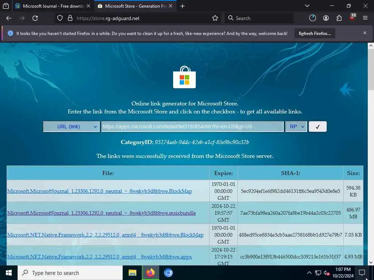Click SHA-1 hash 5ec9204ef1e6f982dd46131ff6c5ea9543d0e8e5
374x280 pixels.
coord(290,191)
